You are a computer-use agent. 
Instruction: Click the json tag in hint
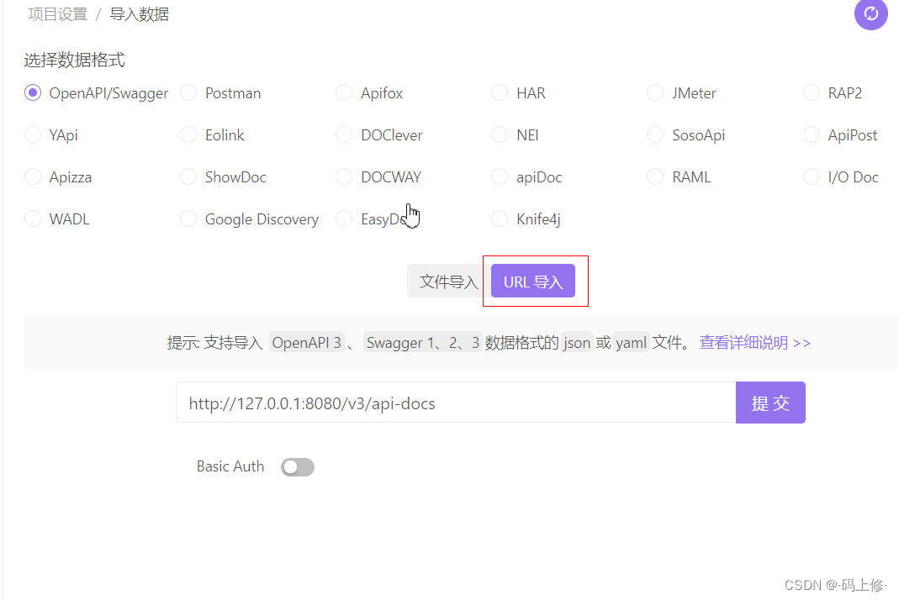(x=577, y=343)
